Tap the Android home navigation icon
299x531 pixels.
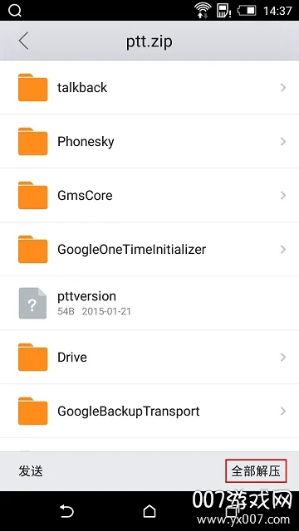(x=149, y=511)
